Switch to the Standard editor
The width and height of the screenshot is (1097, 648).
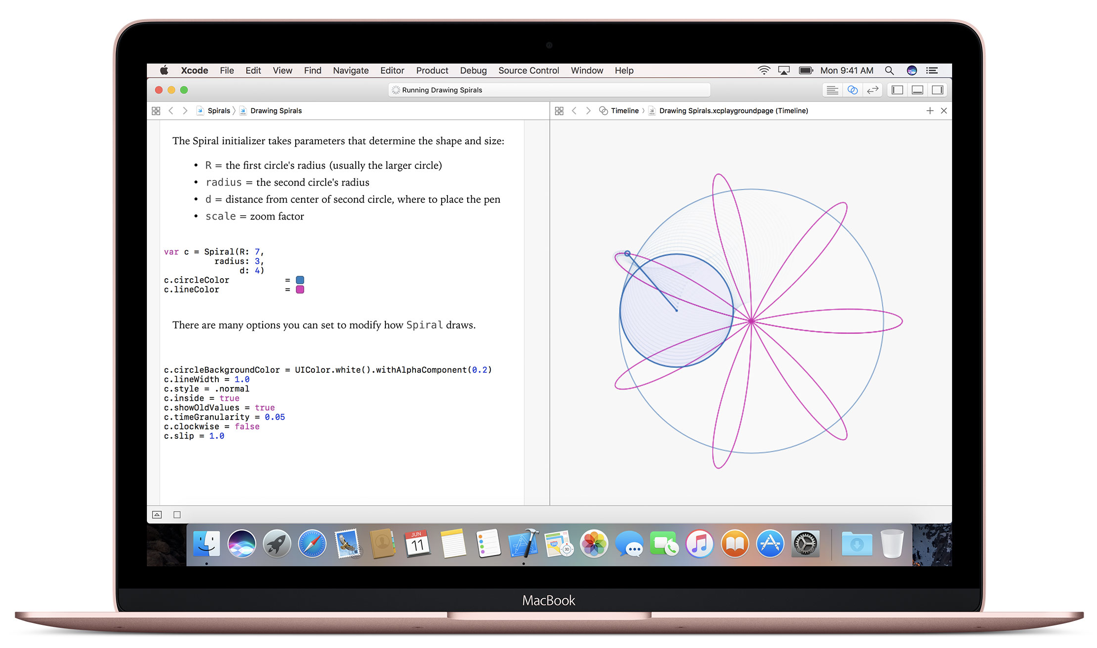coord(832,90)
